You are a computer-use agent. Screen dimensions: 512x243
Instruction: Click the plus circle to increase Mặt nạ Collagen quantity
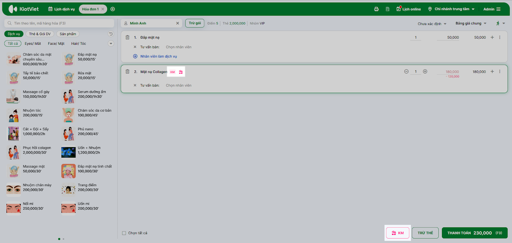pos(425,72)
